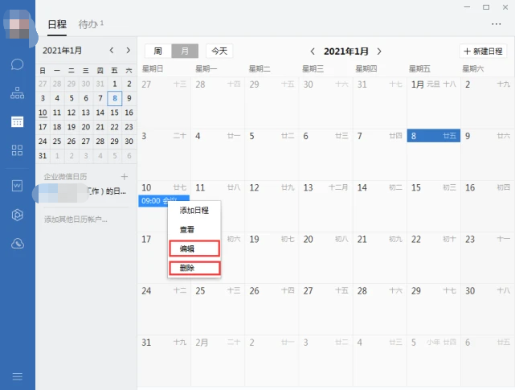
Task: Go to previous month in main calendar
Action: 313,51
